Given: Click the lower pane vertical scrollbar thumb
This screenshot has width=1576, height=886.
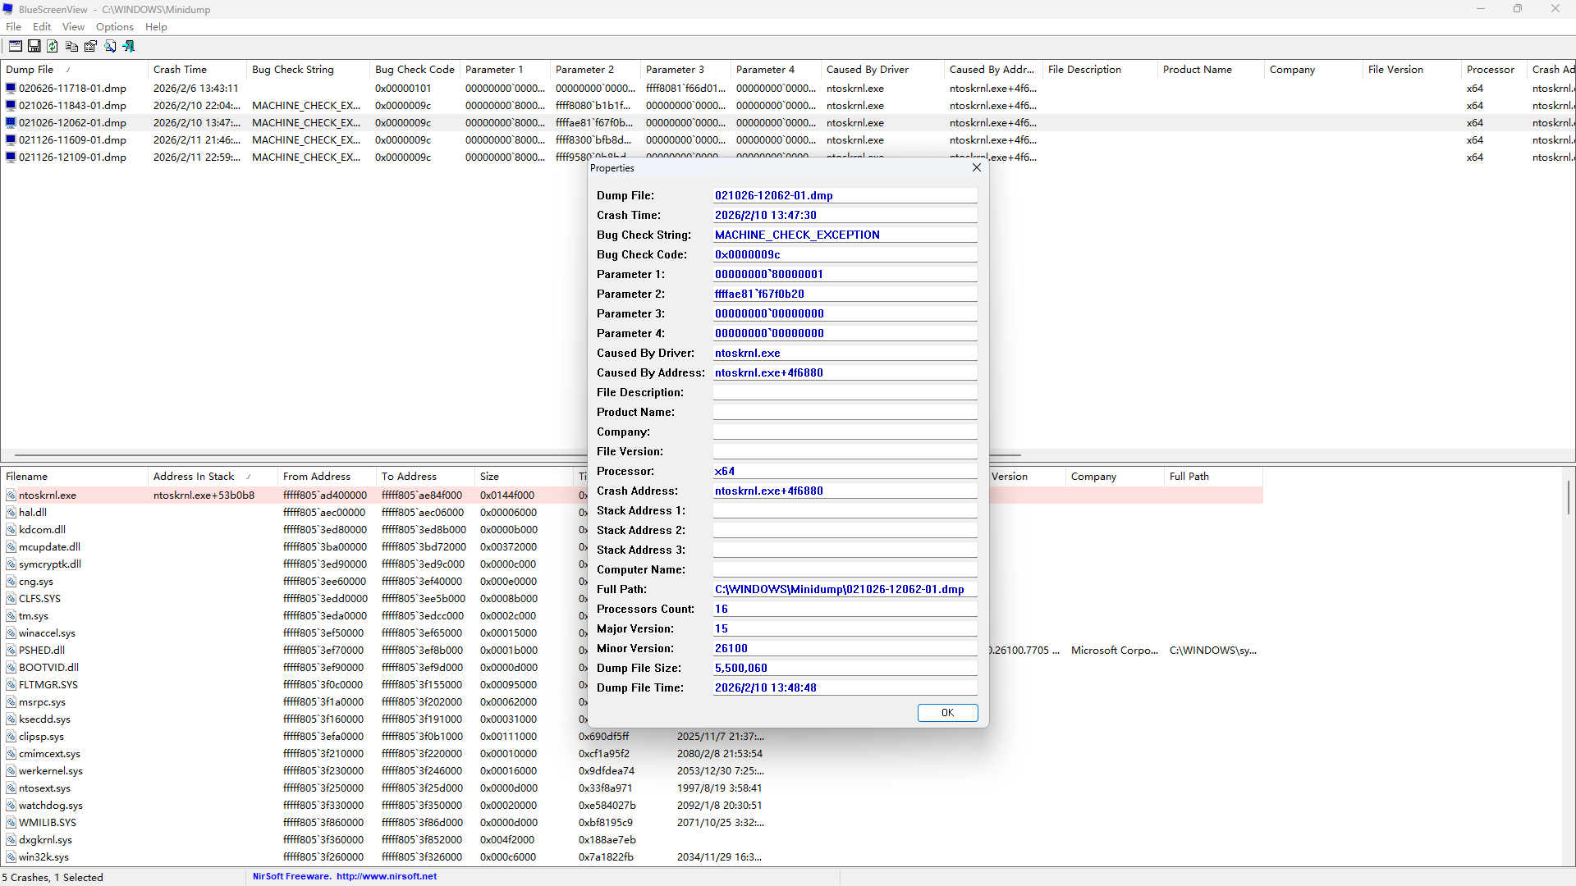Looking at the screenshot, I should click(x=1568, y=497).
